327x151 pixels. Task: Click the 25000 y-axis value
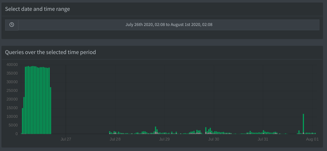12,90
